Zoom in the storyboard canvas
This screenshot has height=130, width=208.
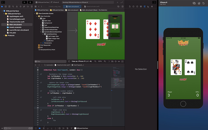[105, 61]
